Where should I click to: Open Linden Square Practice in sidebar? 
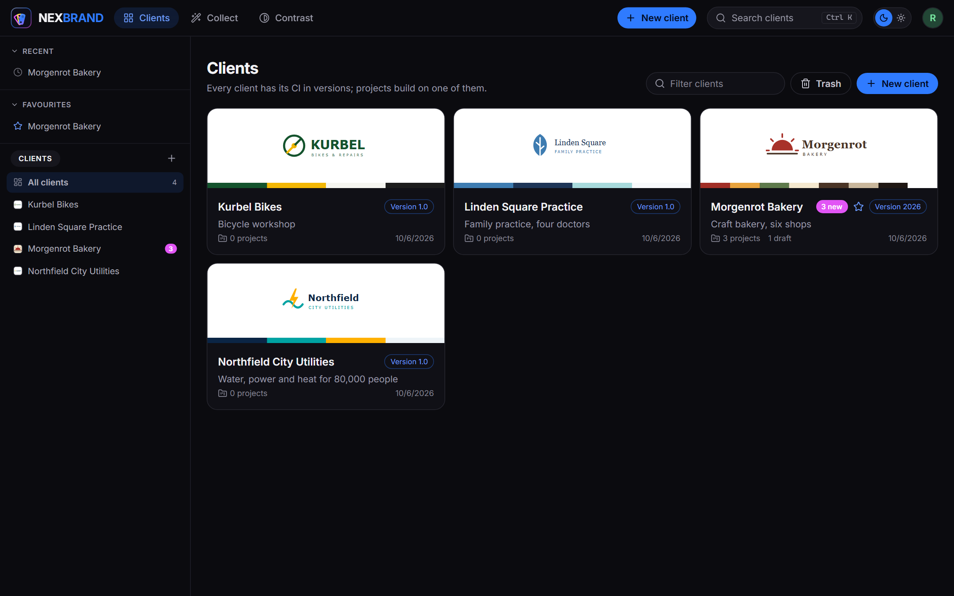click(95, 227)
